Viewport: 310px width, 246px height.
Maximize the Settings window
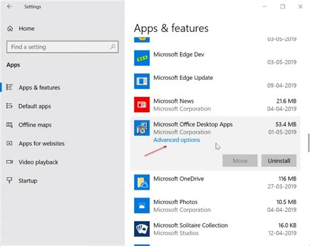[283, 7]
